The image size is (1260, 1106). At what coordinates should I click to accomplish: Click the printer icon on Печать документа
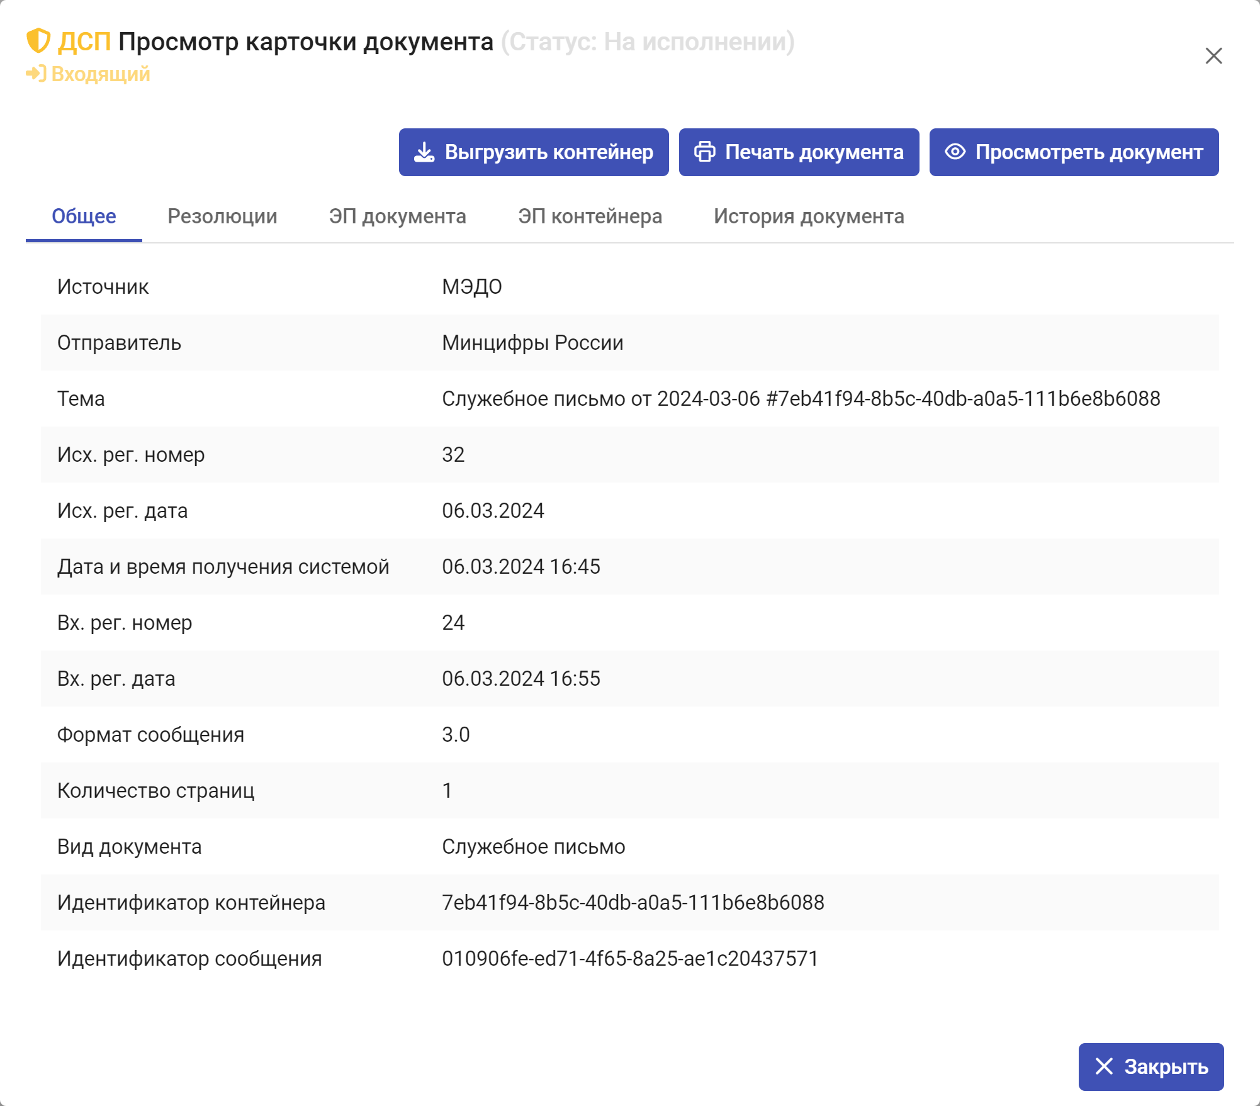coord(705,152)
